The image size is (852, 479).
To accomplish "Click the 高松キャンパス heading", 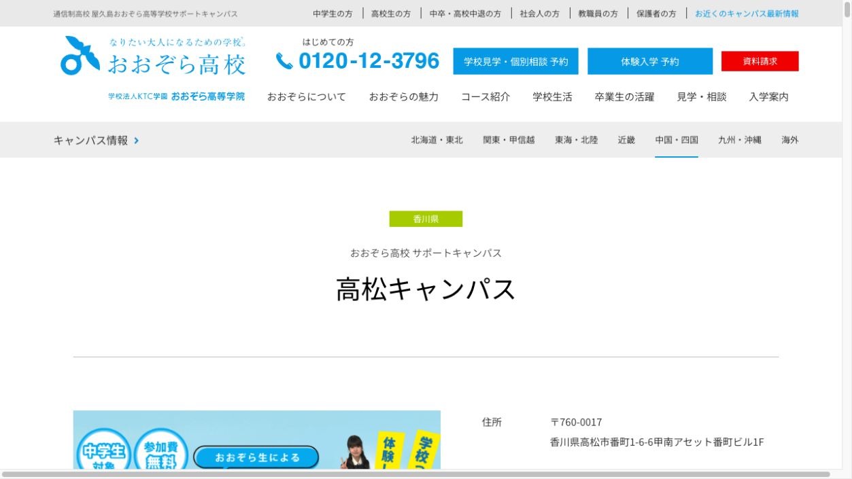I will (x=426, y=289).
